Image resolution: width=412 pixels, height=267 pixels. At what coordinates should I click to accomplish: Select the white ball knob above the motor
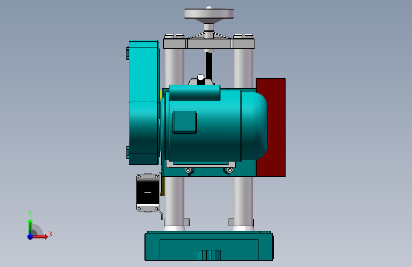[x=201, y=77]
